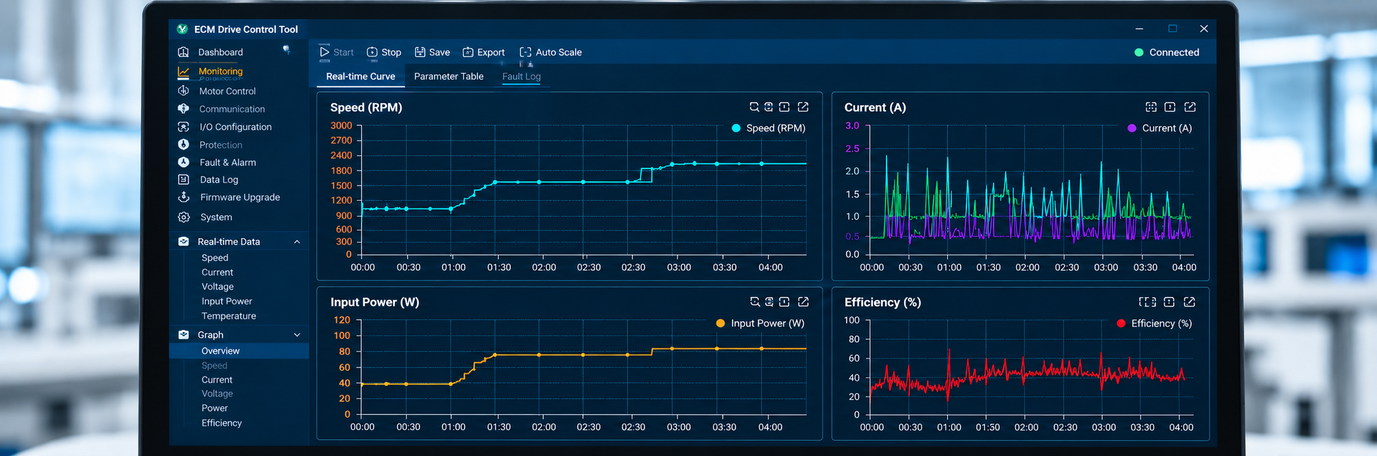Select Overview under Graph
Image resolution: width=1377 pixels, height=456 pixels.
click(239, 351)
